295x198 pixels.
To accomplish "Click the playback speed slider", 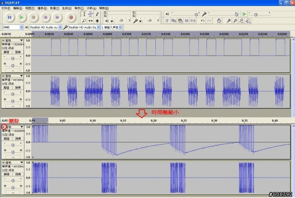I will point(260,14).
